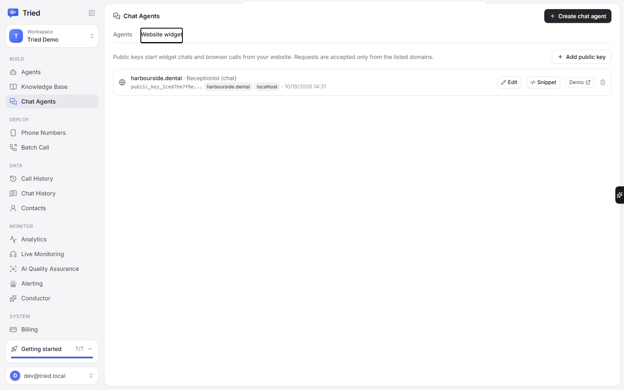Screen dimensions: 624x390
Task: Click the Phone Numbers device icon
Action: coord(13,133)
